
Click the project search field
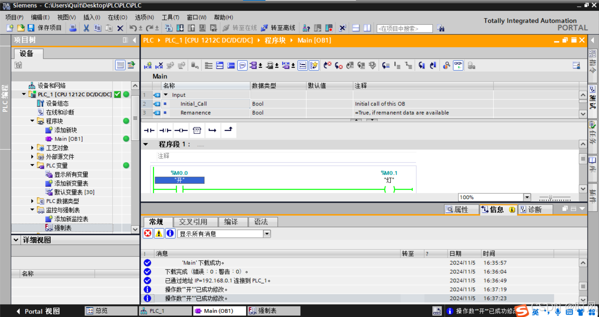tap(405, 28)
